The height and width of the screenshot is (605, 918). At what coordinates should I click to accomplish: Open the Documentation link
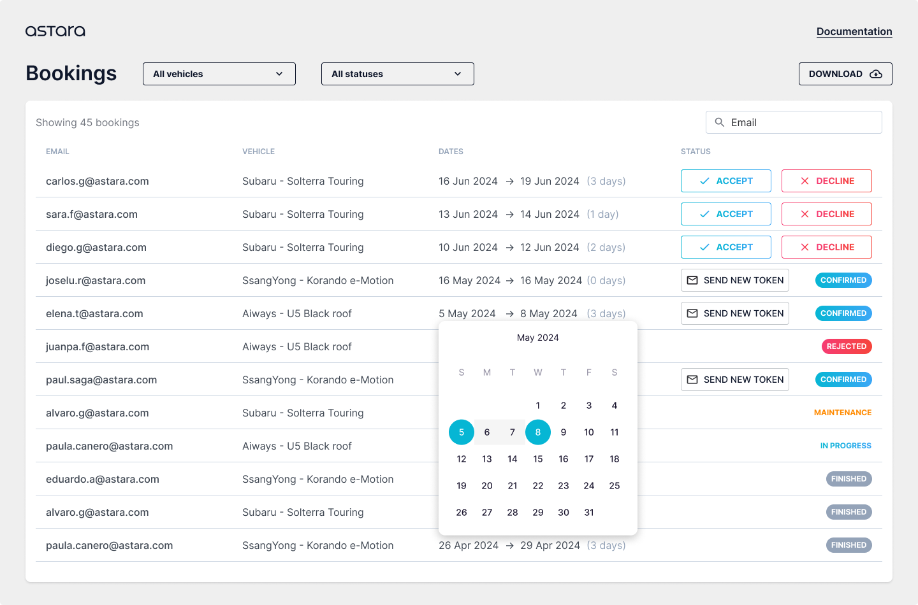[854, 31]
